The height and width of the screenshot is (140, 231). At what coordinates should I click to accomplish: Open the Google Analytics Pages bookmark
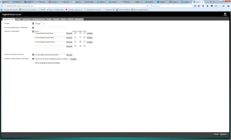click(55, 10)
